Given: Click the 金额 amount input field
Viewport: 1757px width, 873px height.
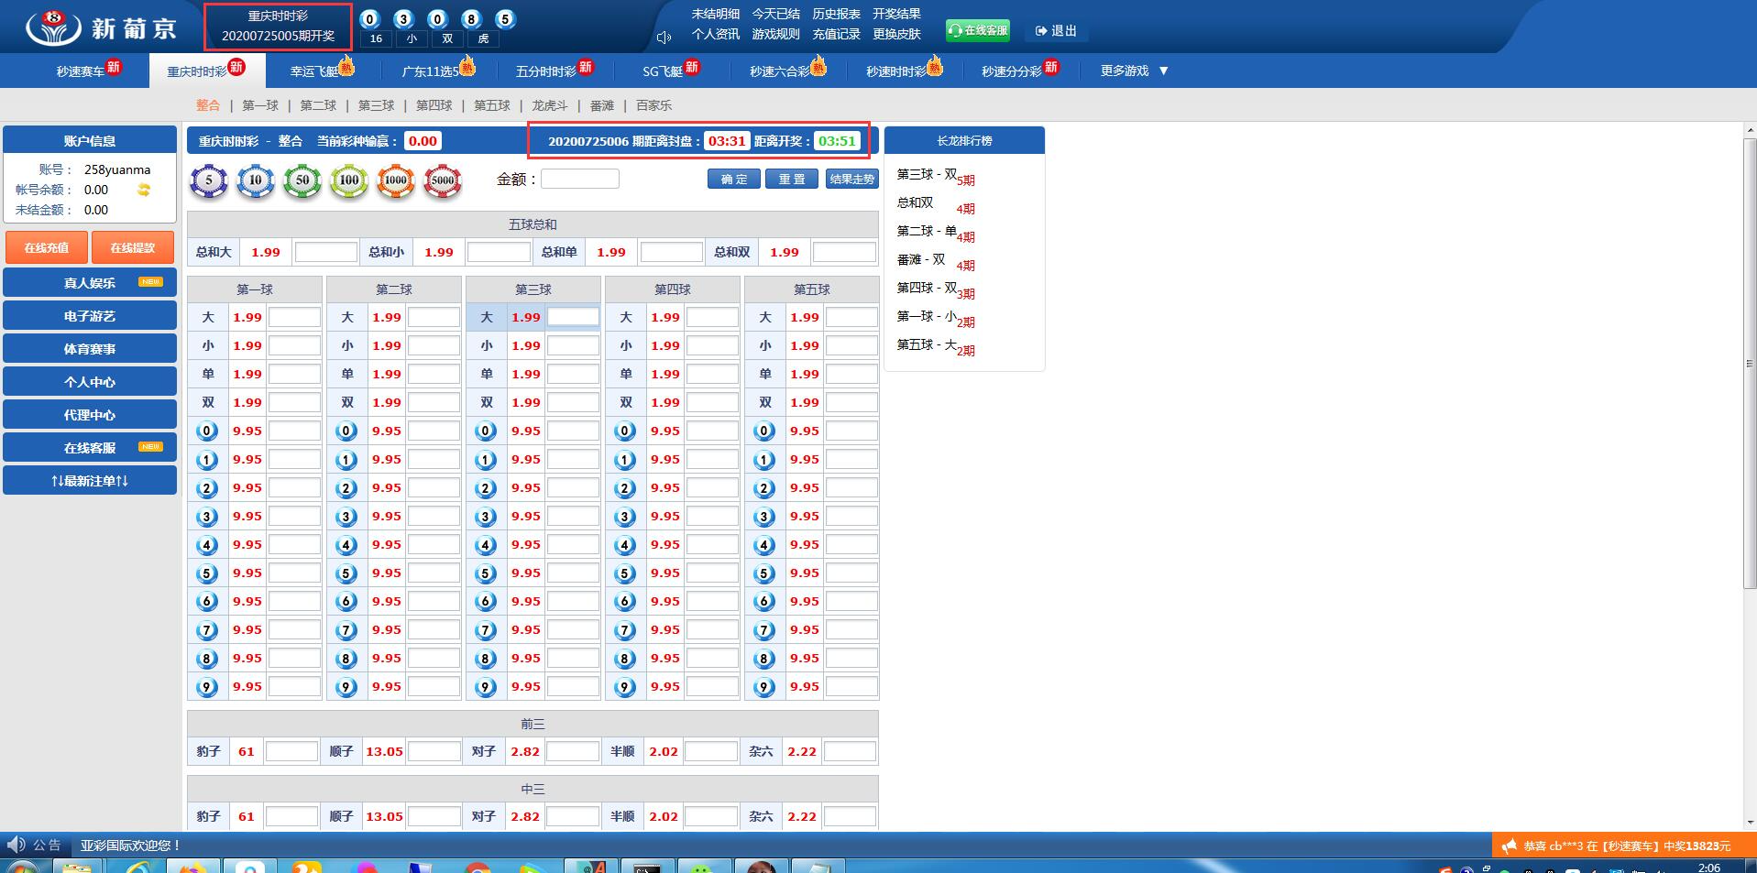Looking at the screenshot, I should [580, 180].
